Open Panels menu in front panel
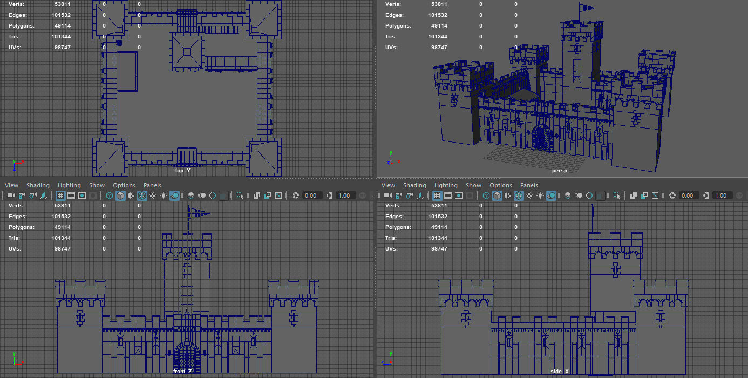 pyautogui.click(x=152, y=185)
